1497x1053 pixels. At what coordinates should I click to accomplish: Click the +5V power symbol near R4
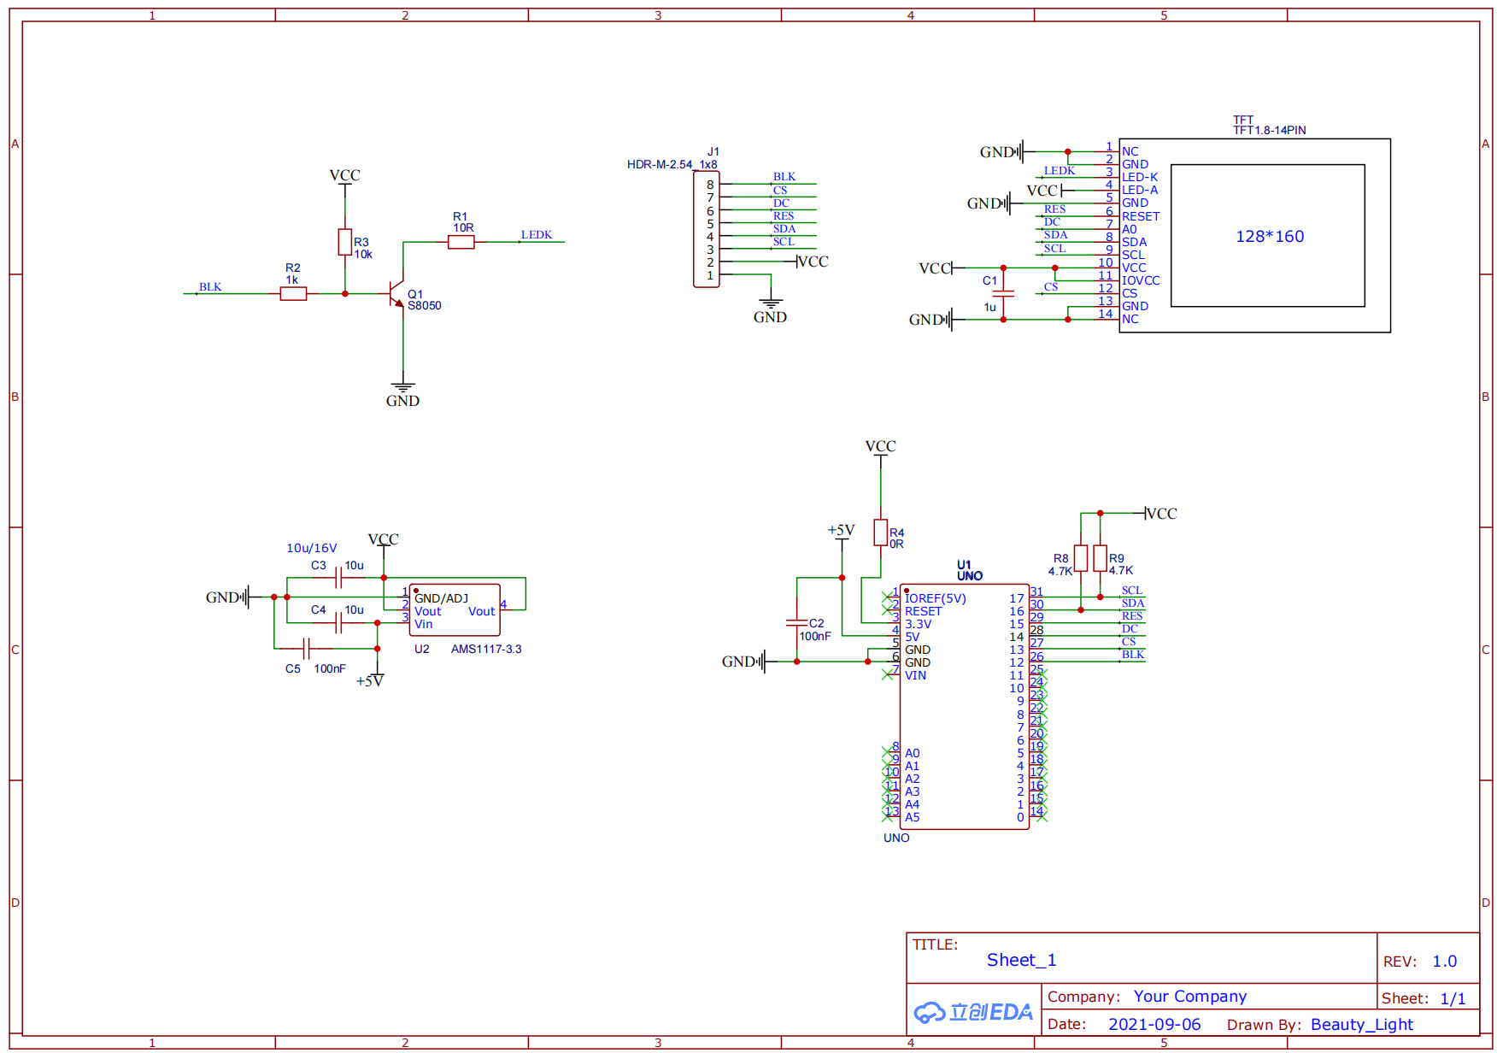coord(842,533)
